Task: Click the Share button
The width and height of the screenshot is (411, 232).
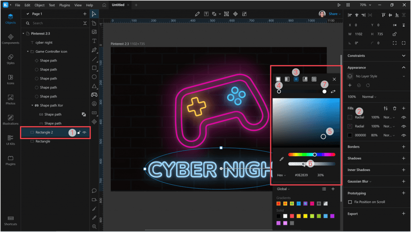Action: (334, 14)
